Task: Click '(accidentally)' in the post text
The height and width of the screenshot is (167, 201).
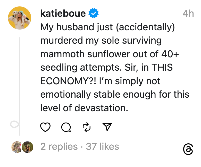Action: click(145, 27)
